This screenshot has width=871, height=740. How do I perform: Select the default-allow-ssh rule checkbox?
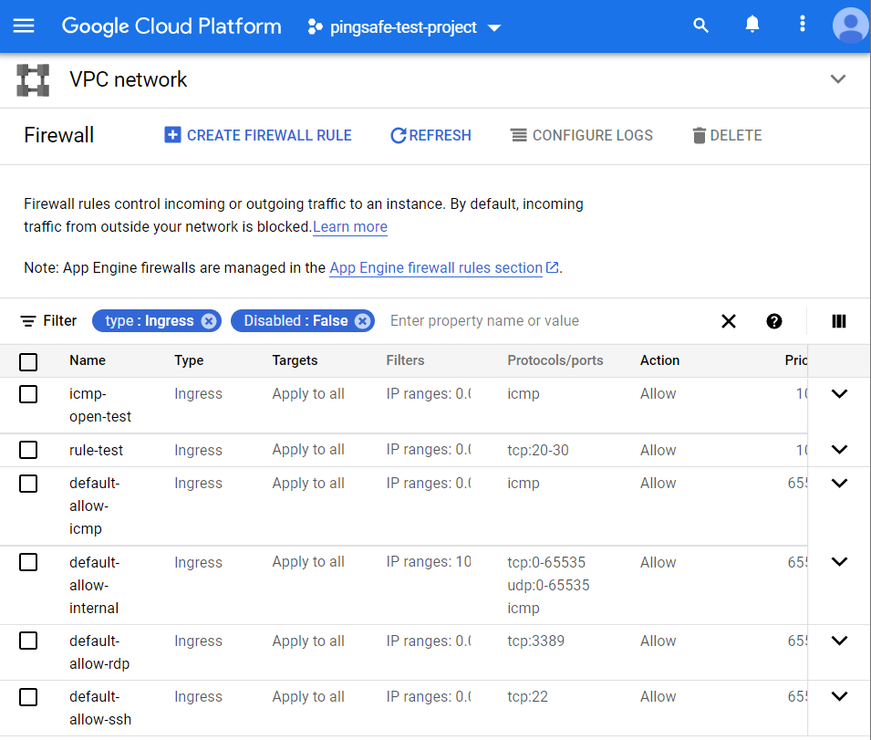coord(28,697)
